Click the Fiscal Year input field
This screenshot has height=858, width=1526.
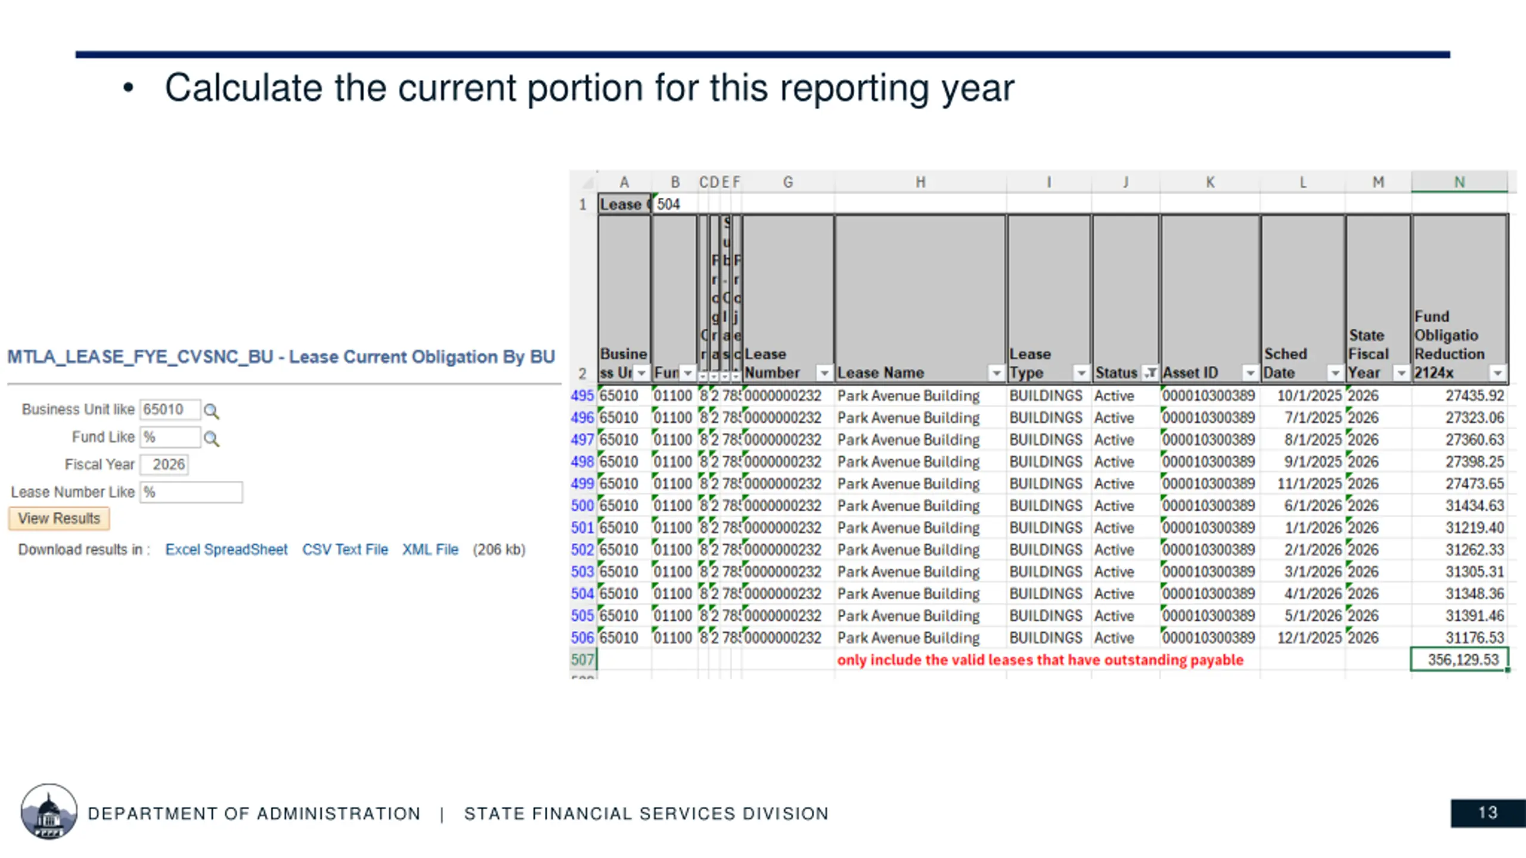click(x=165, y=465)
